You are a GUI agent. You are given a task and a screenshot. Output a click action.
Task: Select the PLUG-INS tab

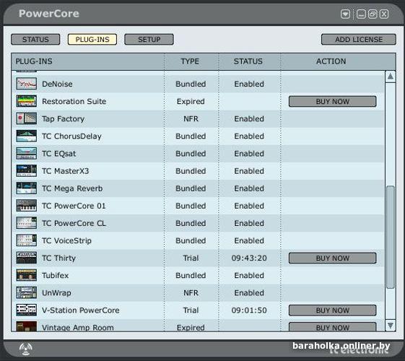[92, 40]
